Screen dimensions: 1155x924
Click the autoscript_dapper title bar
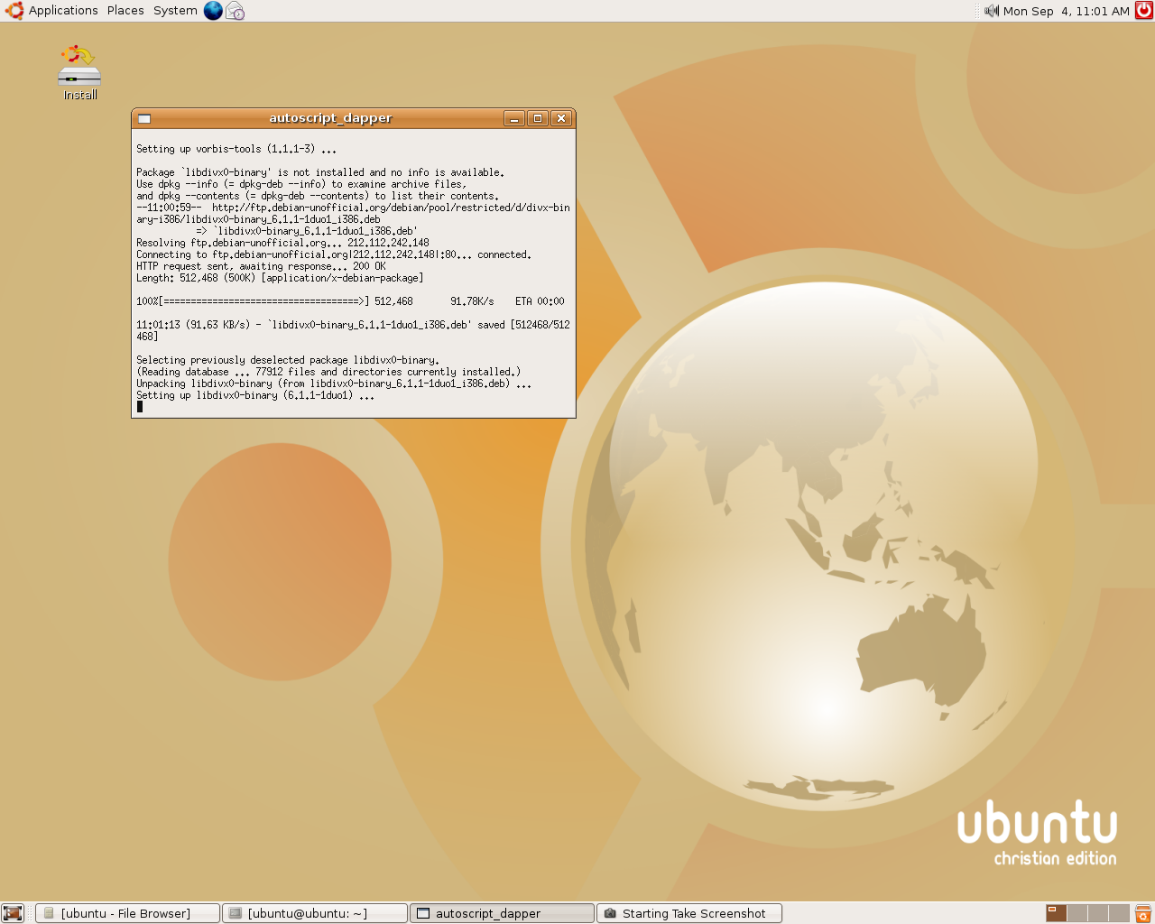coord(330,118)
